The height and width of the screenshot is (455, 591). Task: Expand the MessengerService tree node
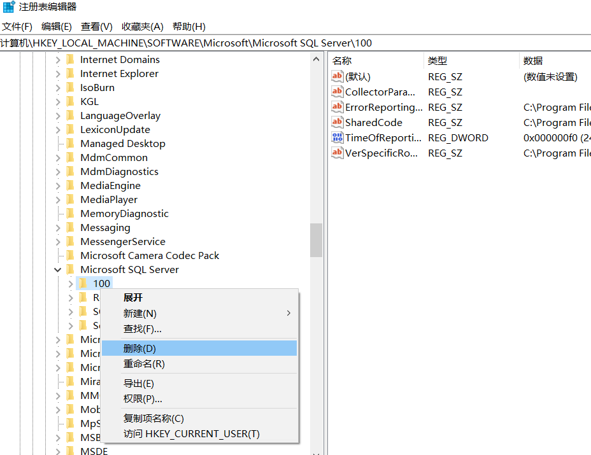click(x=58, y=242)
